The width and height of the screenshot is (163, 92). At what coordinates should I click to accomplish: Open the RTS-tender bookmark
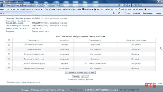[x=105, y=9]
